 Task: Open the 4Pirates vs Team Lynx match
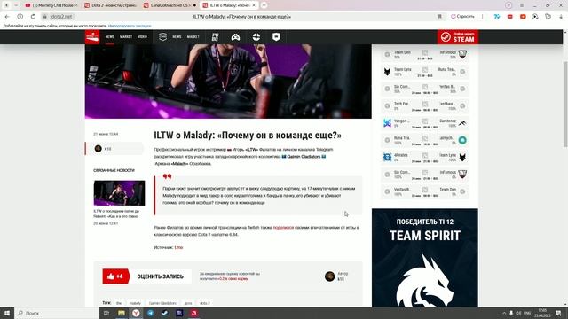424,158
